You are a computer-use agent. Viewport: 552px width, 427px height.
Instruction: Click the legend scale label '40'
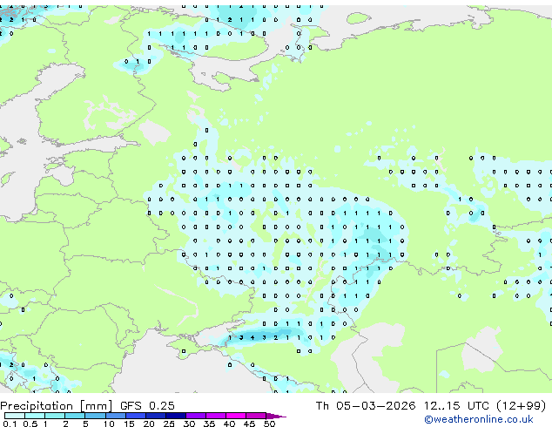pos(229,424)
